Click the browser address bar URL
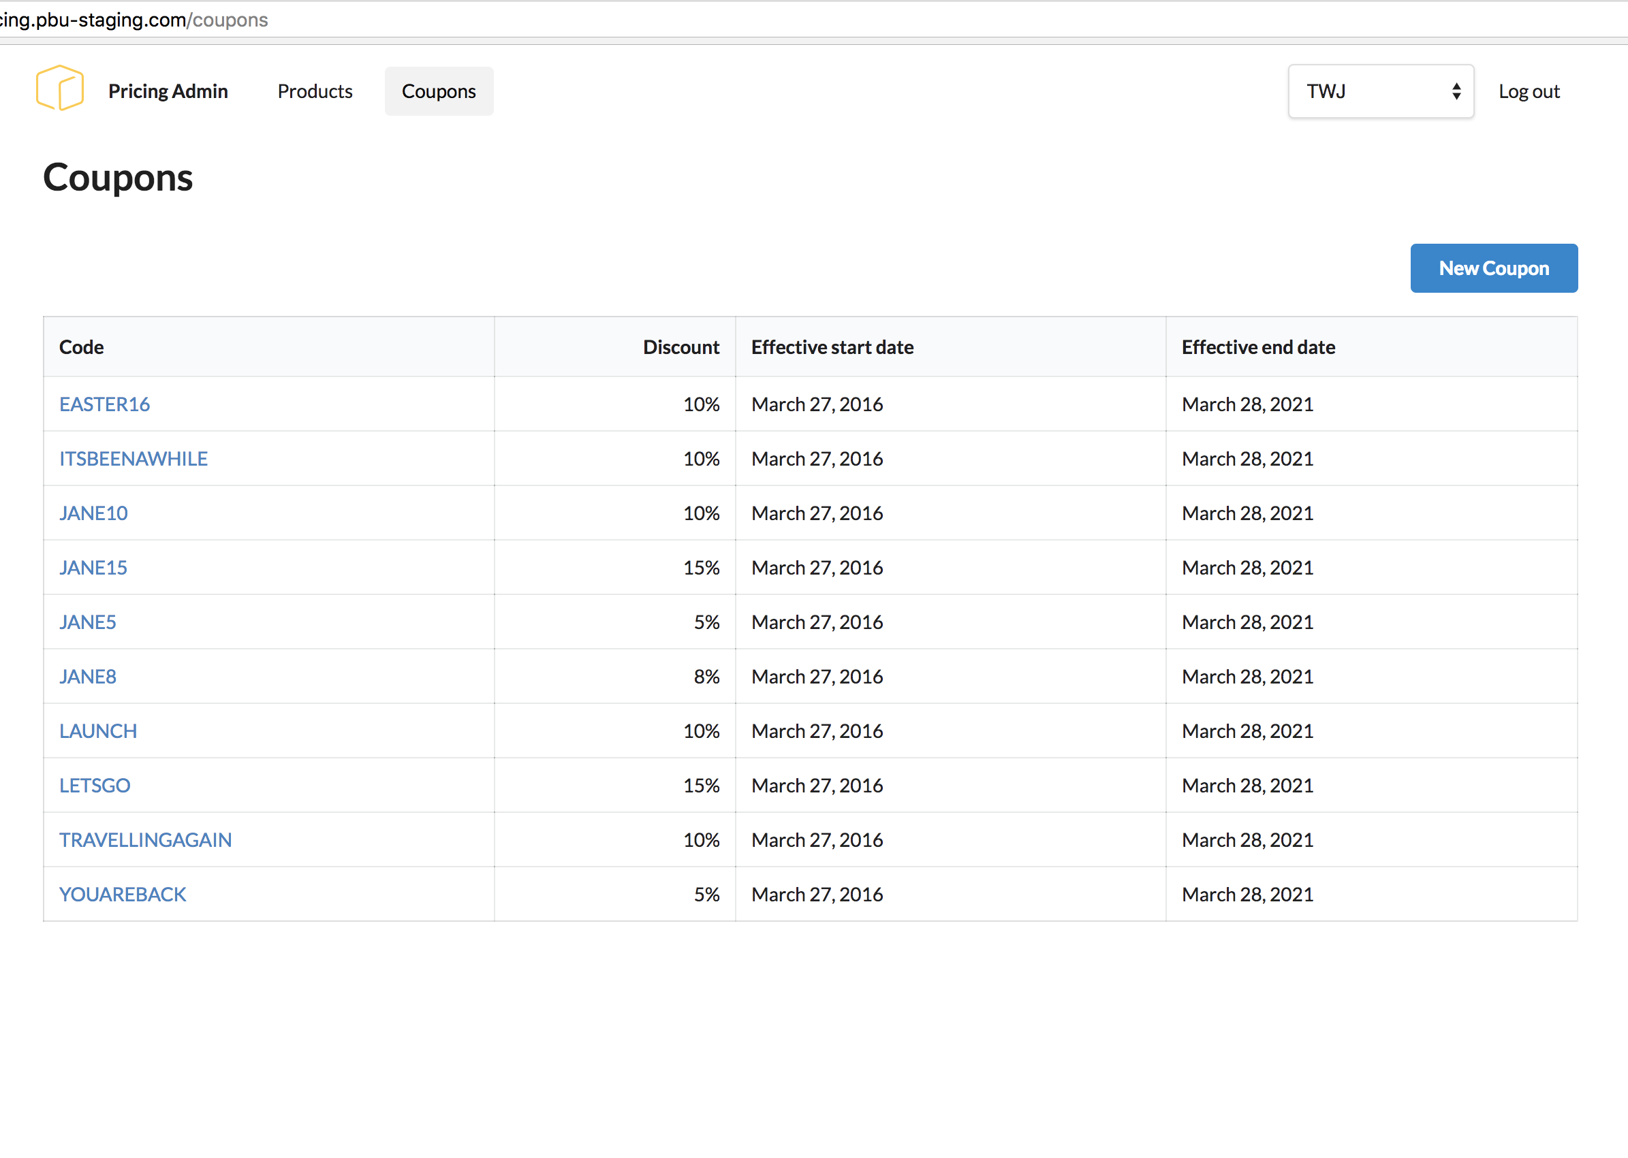1628x1158 pixels. click(136, 20)
